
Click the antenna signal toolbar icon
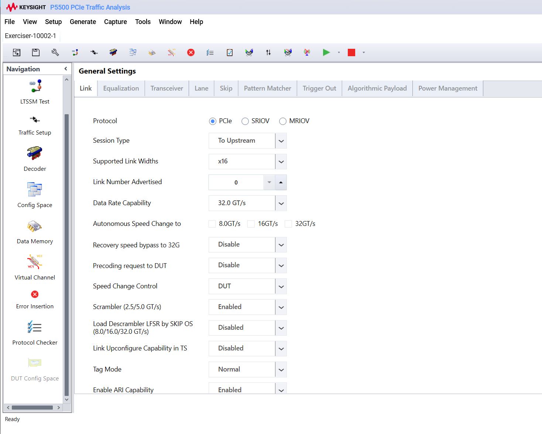coord(307,52)
